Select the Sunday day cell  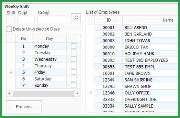pos(49,85)
